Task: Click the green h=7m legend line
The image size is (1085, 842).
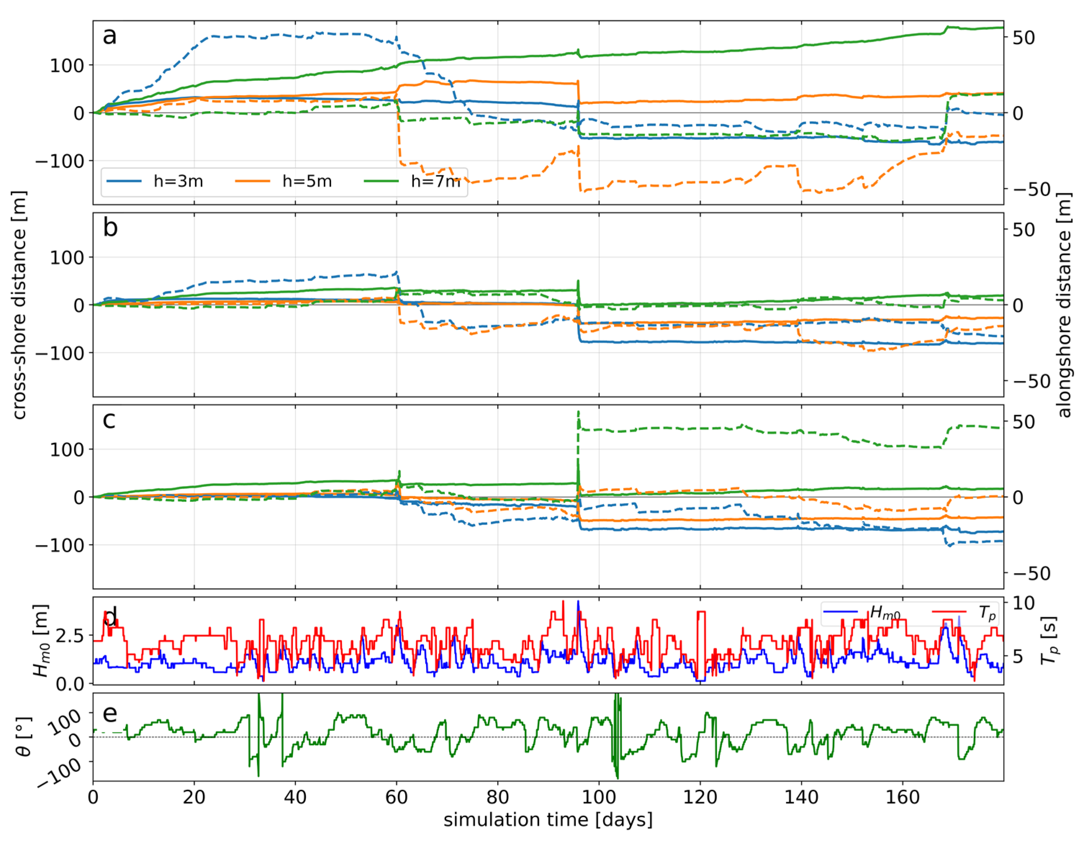Action: pyautogui.click(x=381, y=181)
